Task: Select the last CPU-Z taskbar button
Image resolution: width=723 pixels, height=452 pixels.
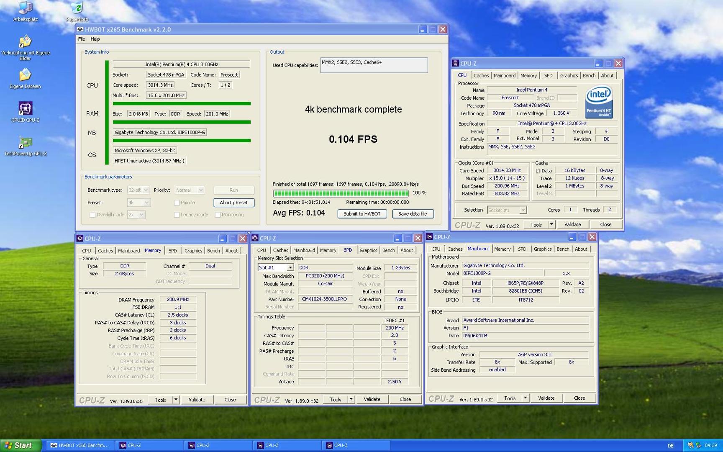Action: click(356, 445)
